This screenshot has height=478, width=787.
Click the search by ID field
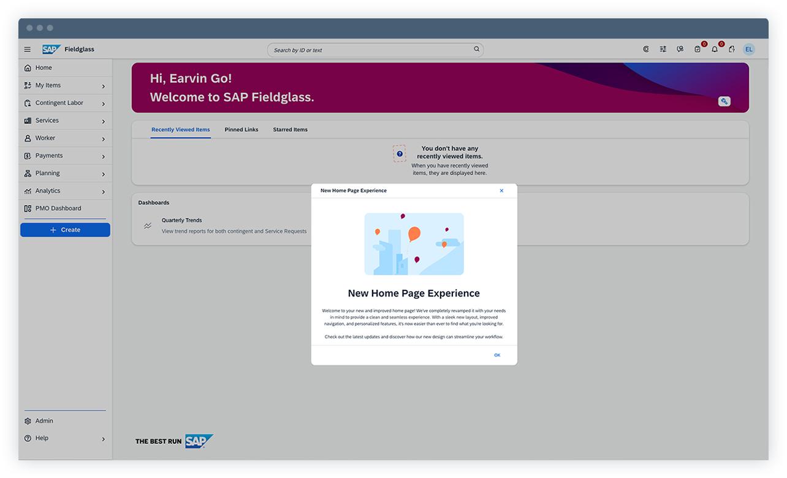click(375, 49)
